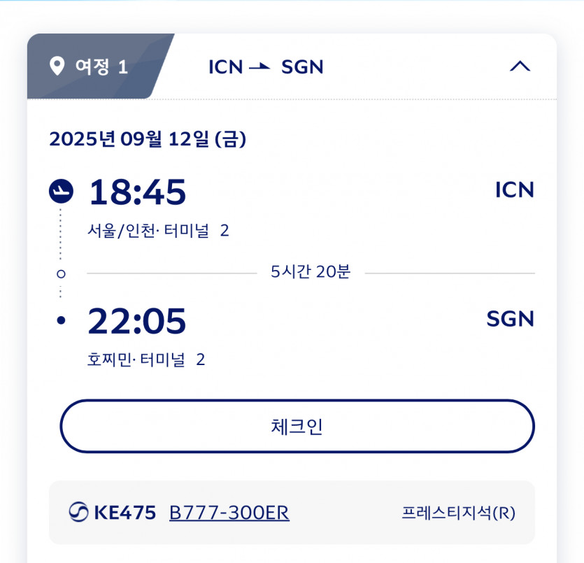The height and width of the screenshot is (563, 584).
Task: Click the 호찌민· 터미널 2 arrival terminal text
Action: coord(146,359)
